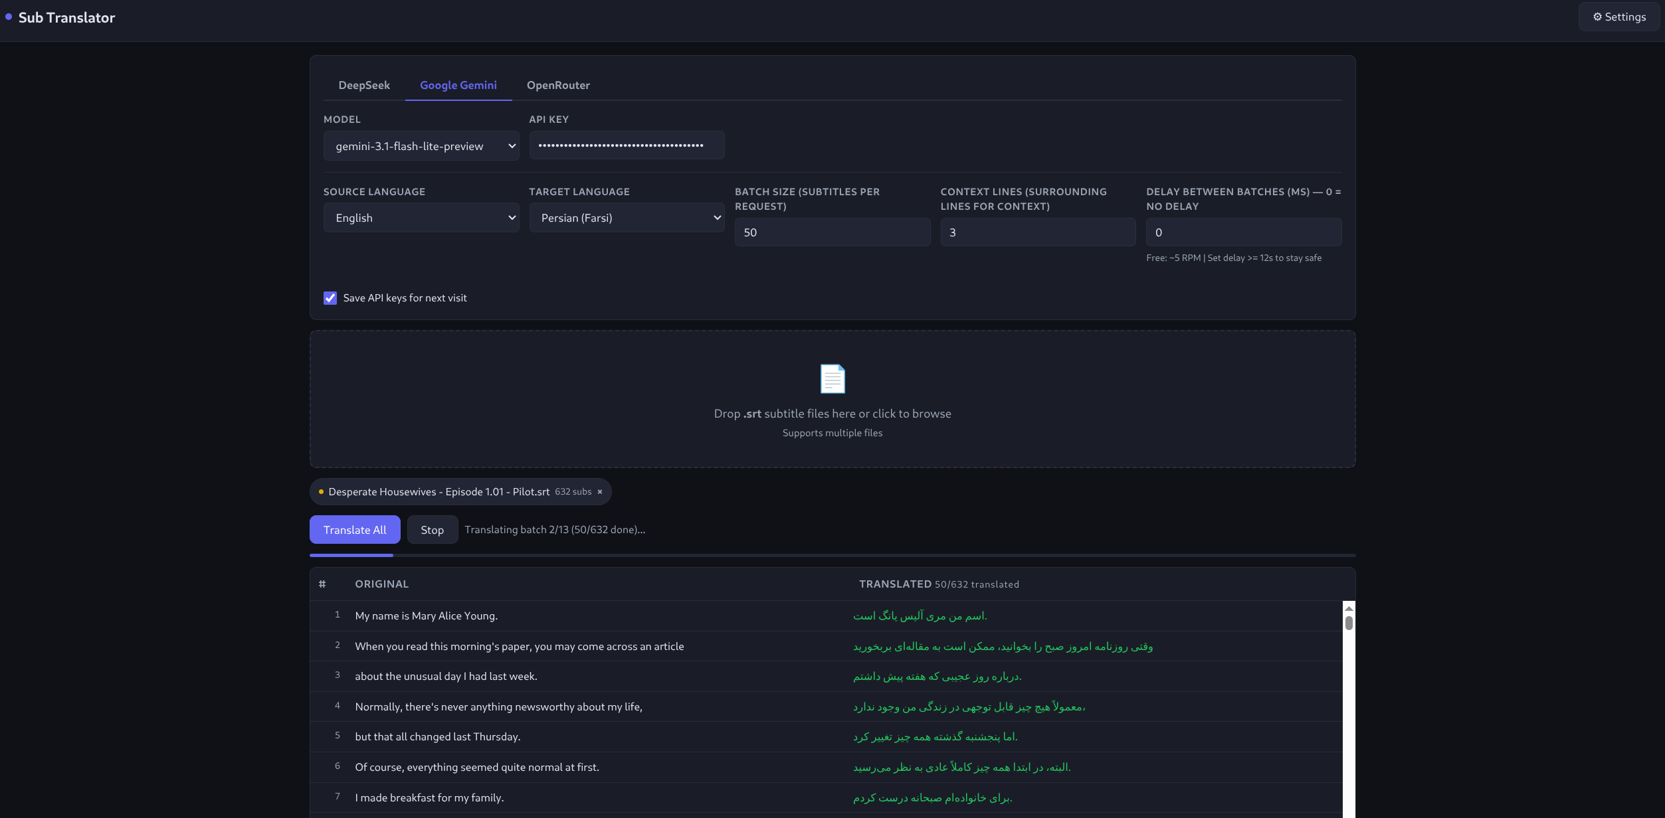Click the Context Lines input field
The image size is (1665, 818).
(x=1037, y=232)
